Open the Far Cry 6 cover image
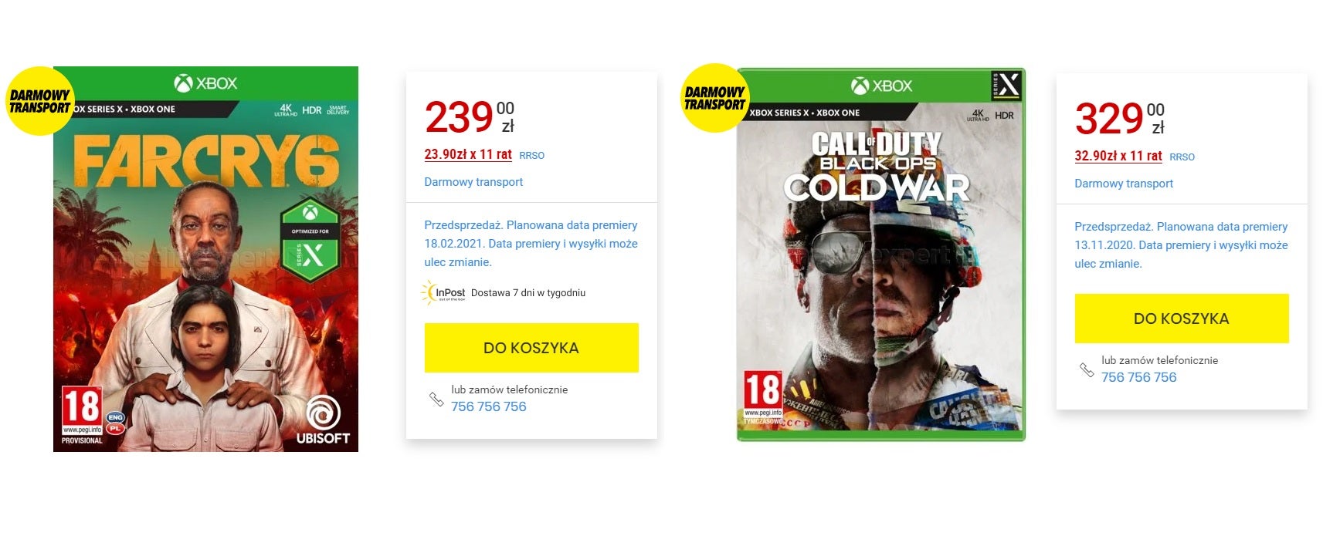This screenshot has height=553, width=1323. pyautogui.click(x=205, y=259)
